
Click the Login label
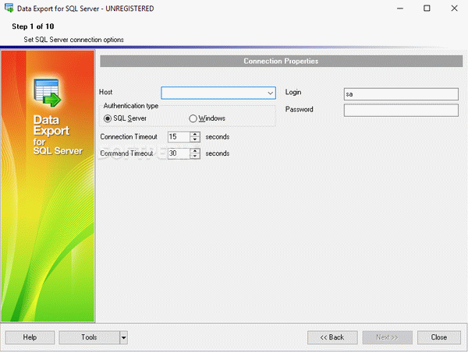click(293, 93)
